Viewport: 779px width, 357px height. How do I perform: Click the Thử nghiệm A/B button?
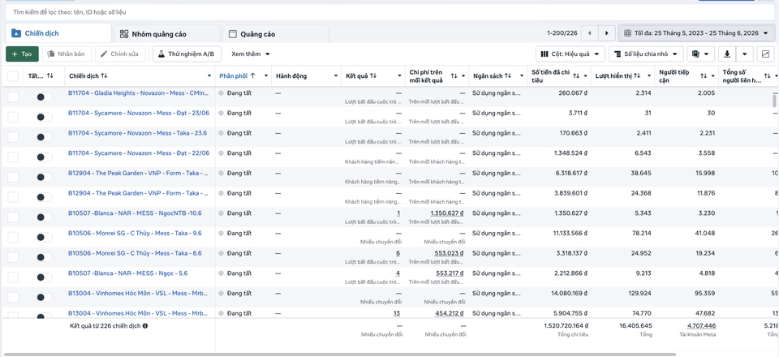click(187, 54)
